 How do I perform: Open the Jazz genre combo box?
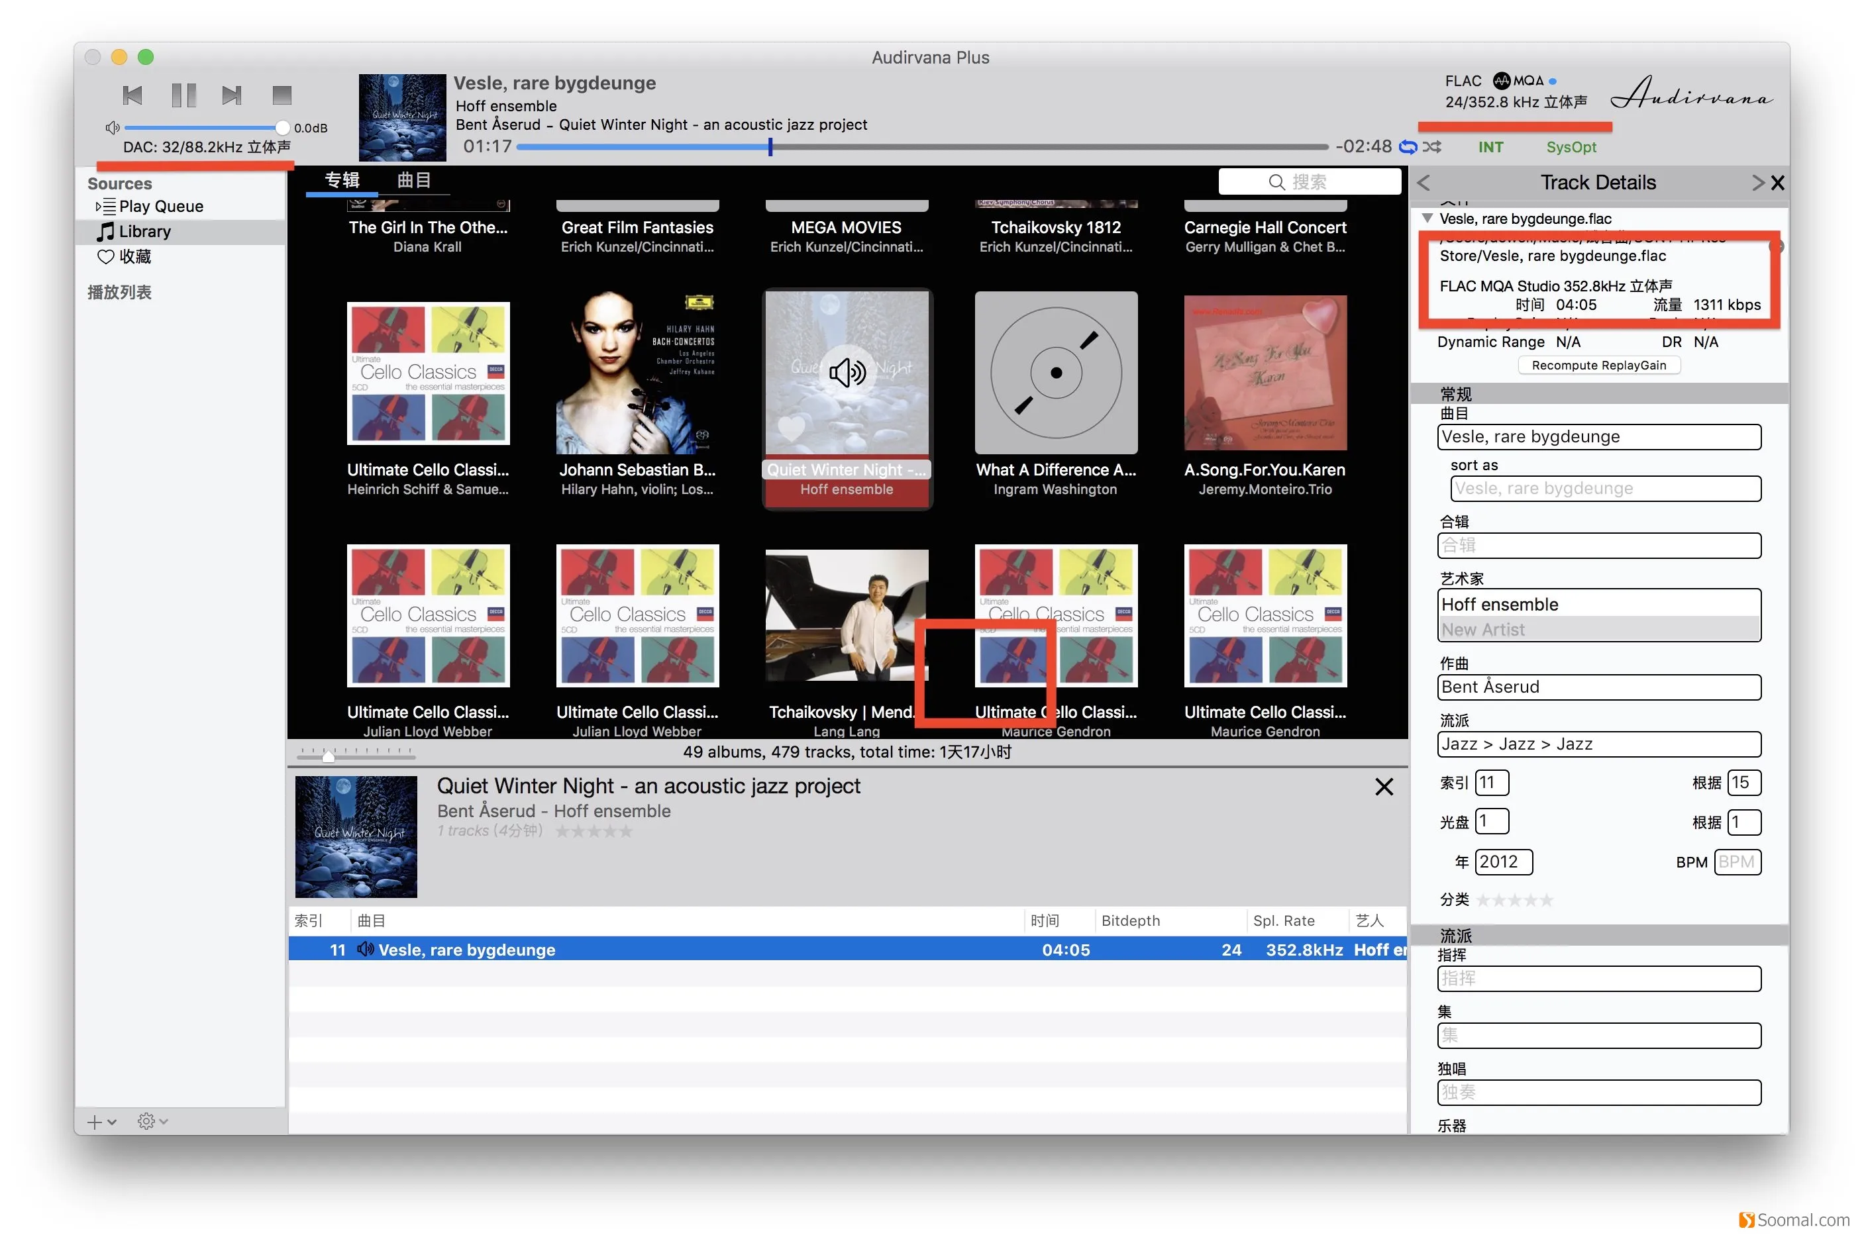pos(1598,744)
